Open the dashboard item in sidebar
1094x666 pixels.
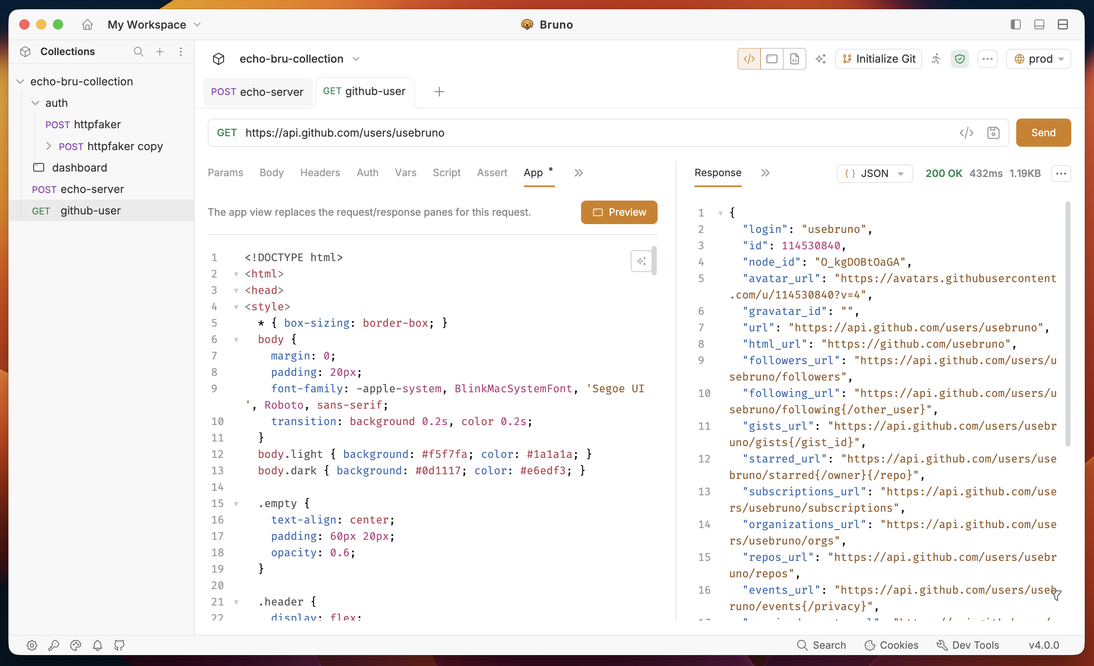coord(70,167)
